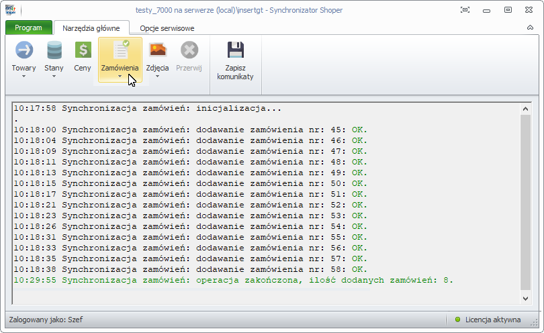Select the log line for order nr 49
Viewport: 544px width, 333px height.
pos(190,173)
